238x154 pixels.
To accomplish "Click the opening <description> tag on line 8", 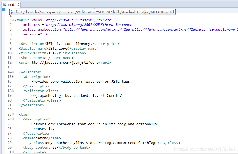I will [x=33, y=44].
